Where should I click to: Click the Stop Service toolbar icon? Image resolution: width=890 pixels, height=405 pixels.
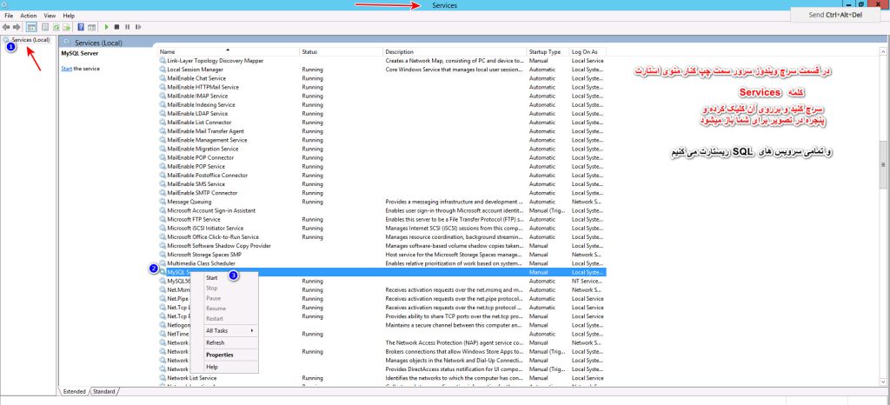[x=116, y=27]
